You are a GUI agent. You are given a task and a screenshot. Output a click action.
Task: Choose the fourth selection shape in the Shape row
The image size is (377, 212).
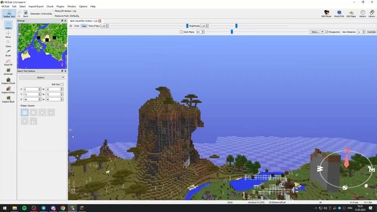click(x=51, y=112)
